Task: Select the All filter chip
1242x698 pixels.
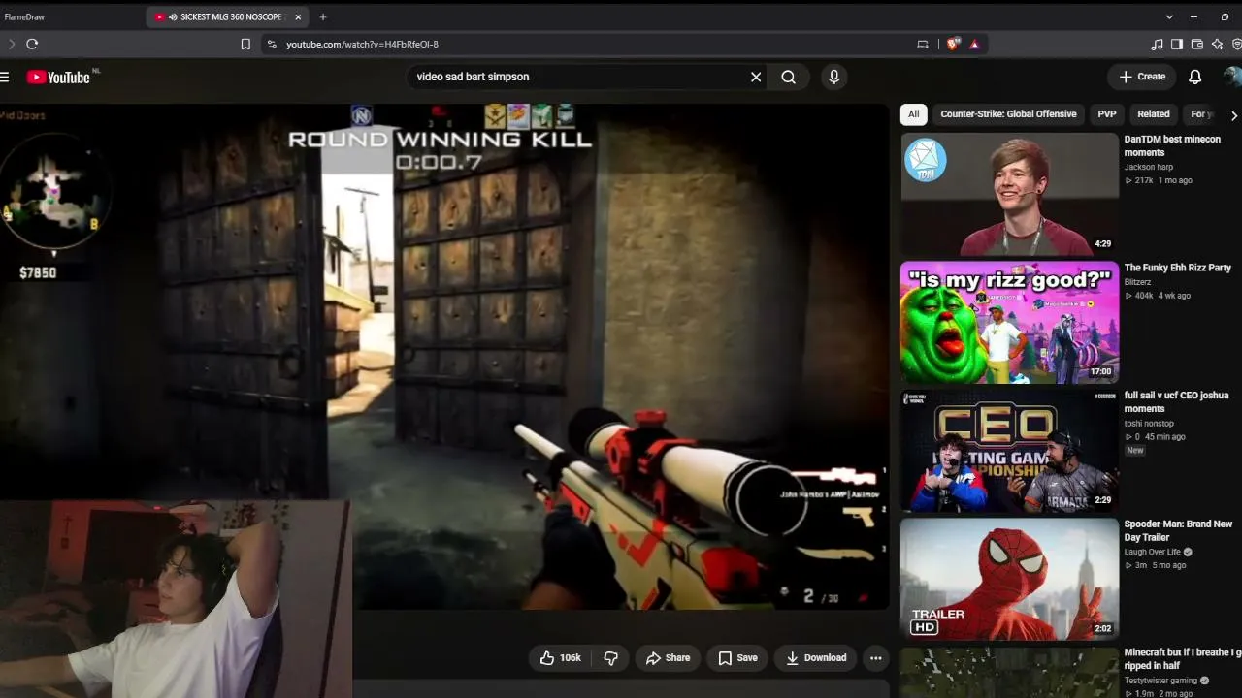Action: click(x=913, y=114)
